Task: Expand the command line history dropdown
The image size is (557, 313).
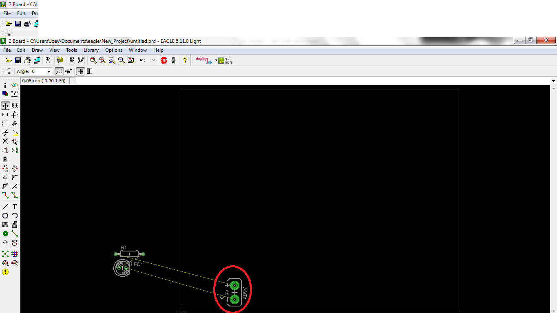Action: 554,81
